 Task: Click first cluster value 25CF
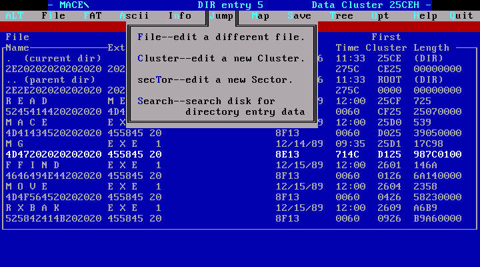pyautogui.click(x=389, y=101)
